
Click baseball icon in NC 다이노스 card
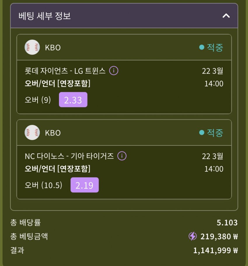[x=32, y=133]
